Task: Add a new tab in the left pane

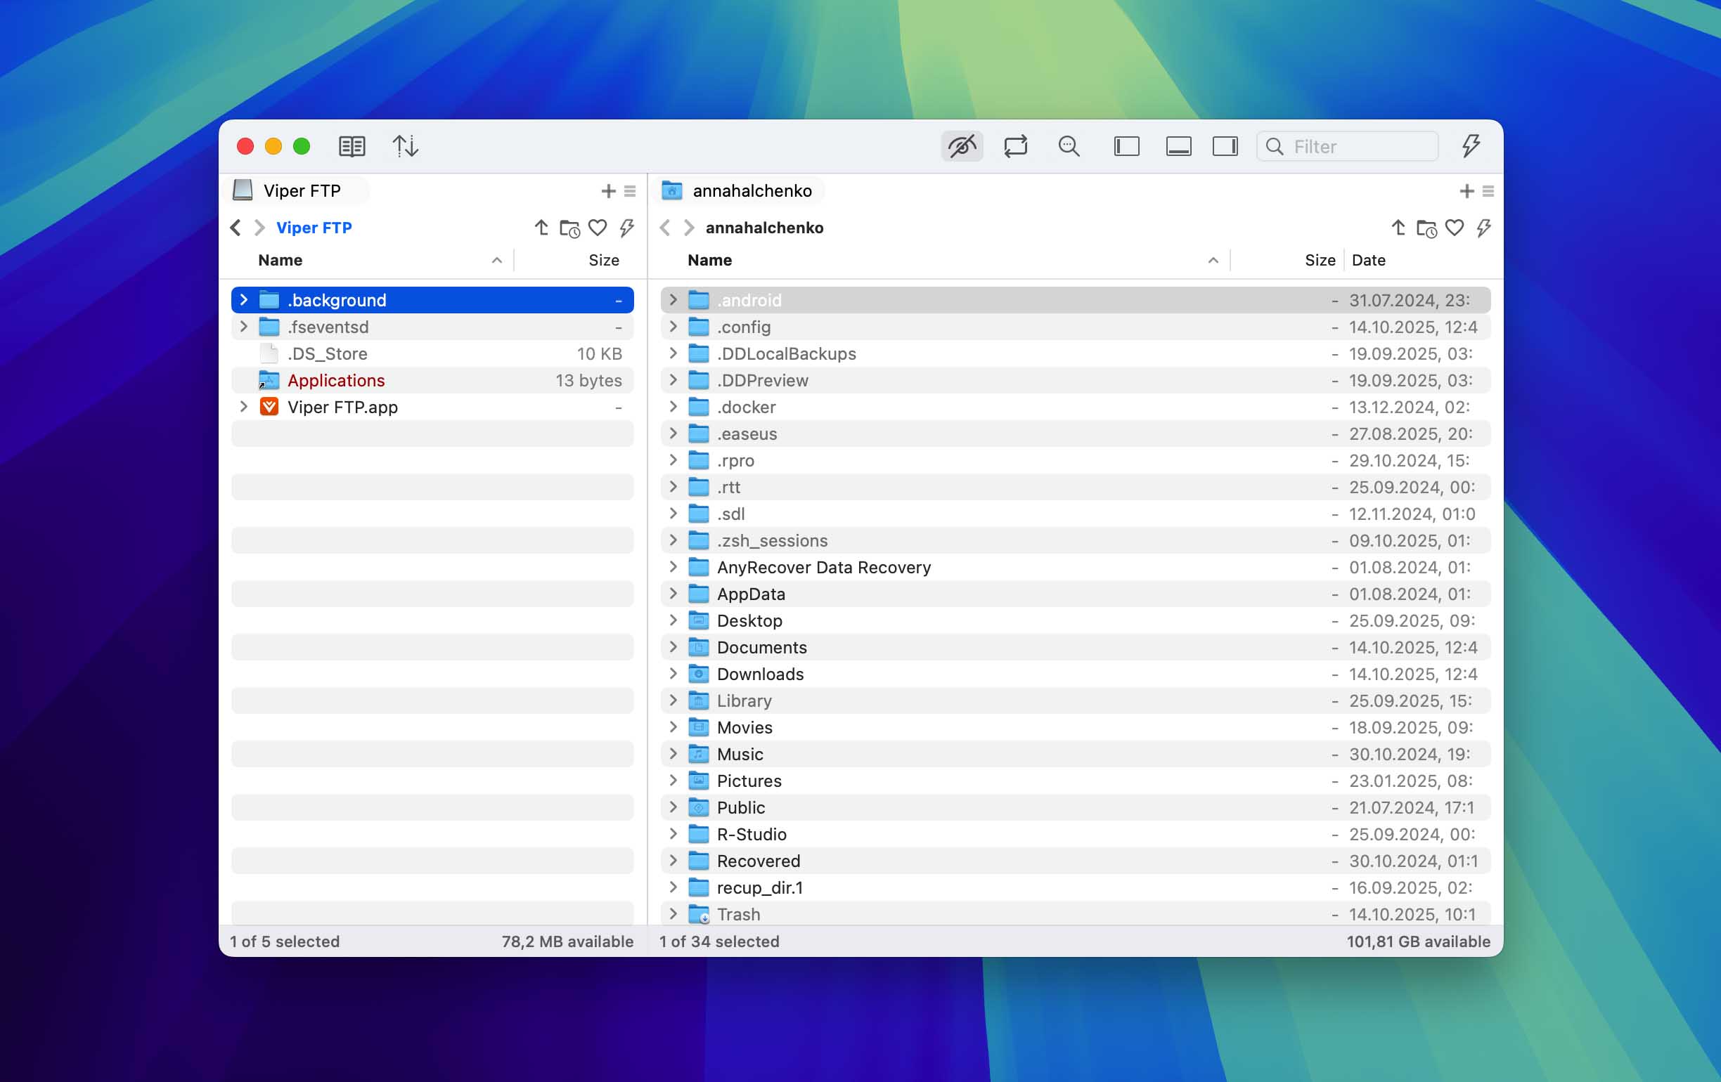Action: (x=607, y=190)
